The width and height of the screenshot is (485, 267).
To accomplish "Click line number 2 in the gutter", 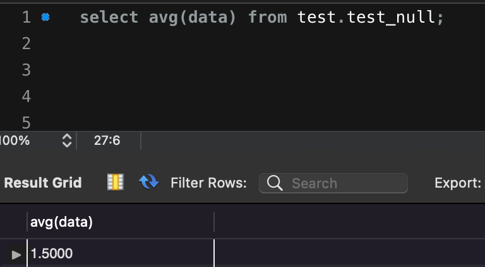I will [26, 43].
